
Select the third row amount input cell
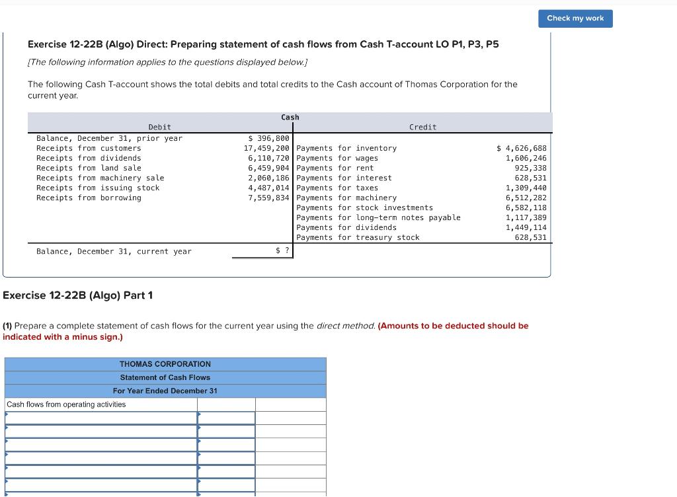227,444
